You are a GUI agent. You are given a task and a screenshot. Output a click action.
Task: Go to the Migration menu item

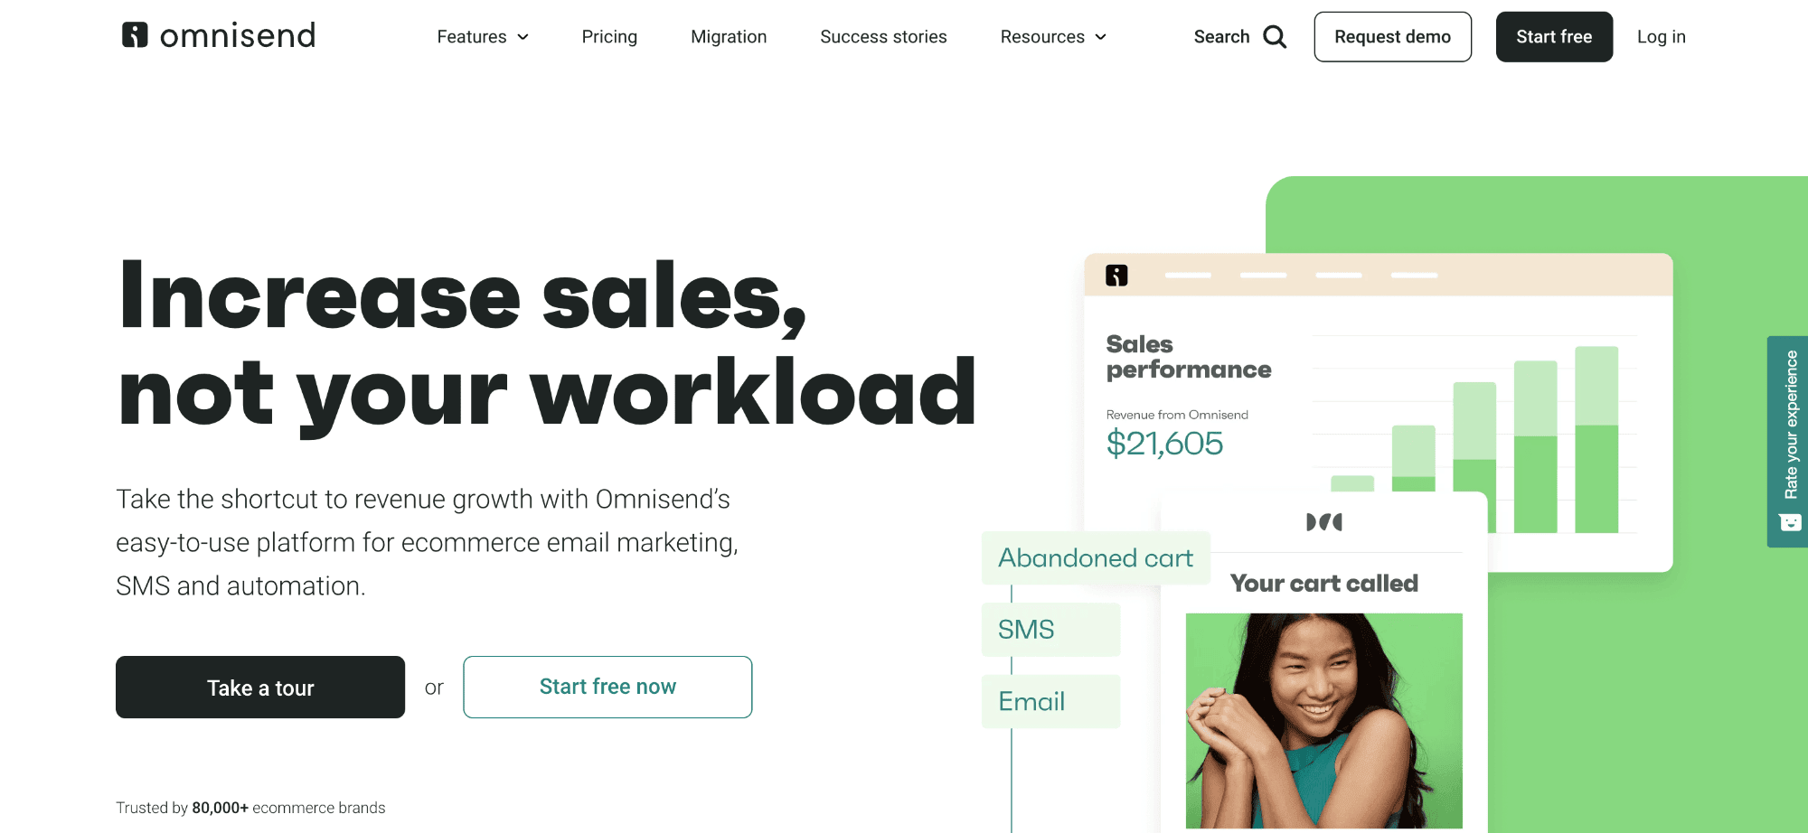pyautogui.click(x=729, y=37)
